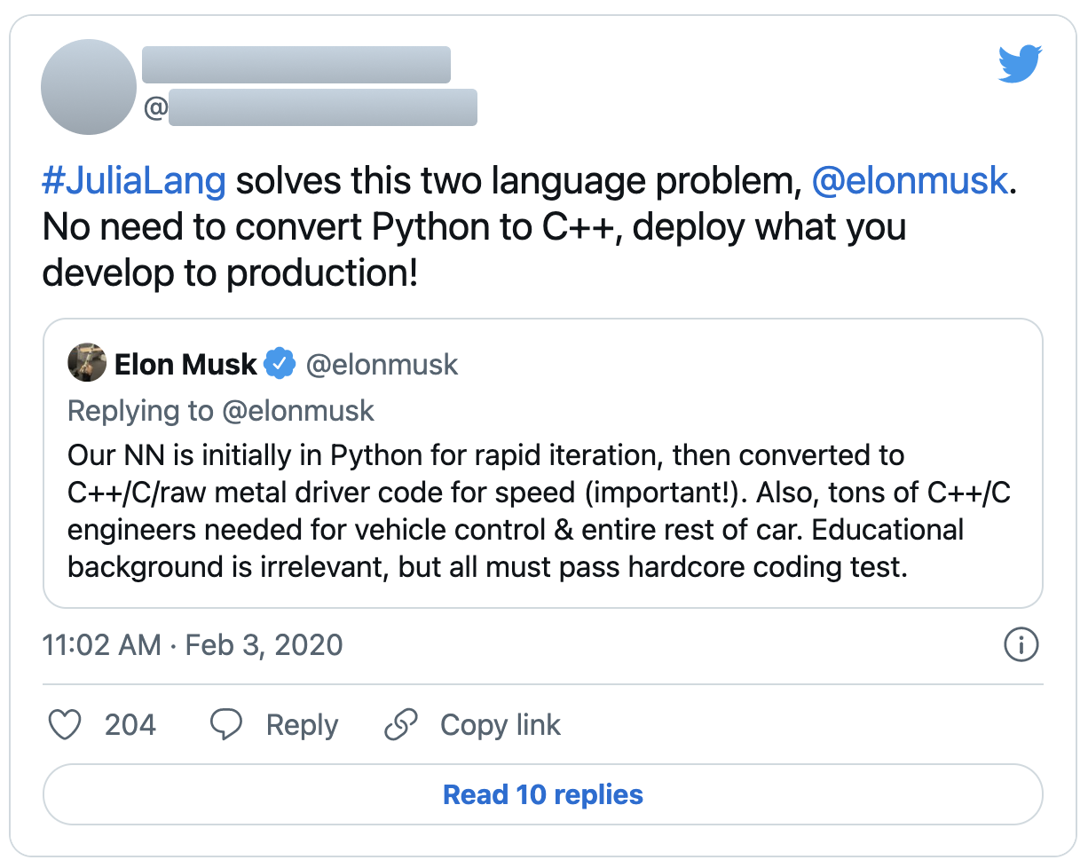Open the quoted tweet about Python and C++

542,511
